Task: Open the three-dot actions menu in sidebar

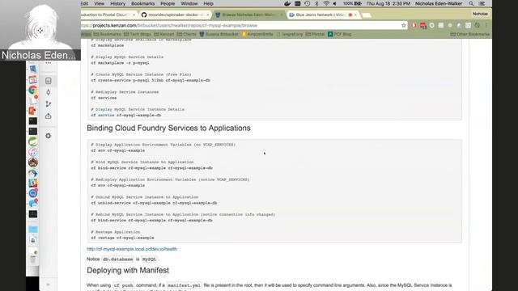Action: pyautogui.click(x=49, y=63)
